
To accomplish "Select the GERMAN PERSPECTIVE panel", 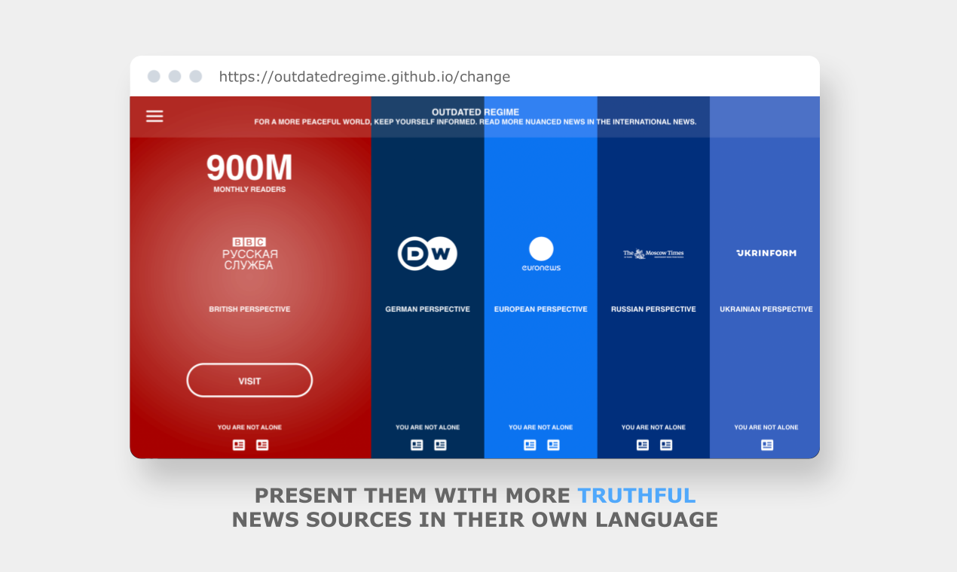I will (427, 309).
